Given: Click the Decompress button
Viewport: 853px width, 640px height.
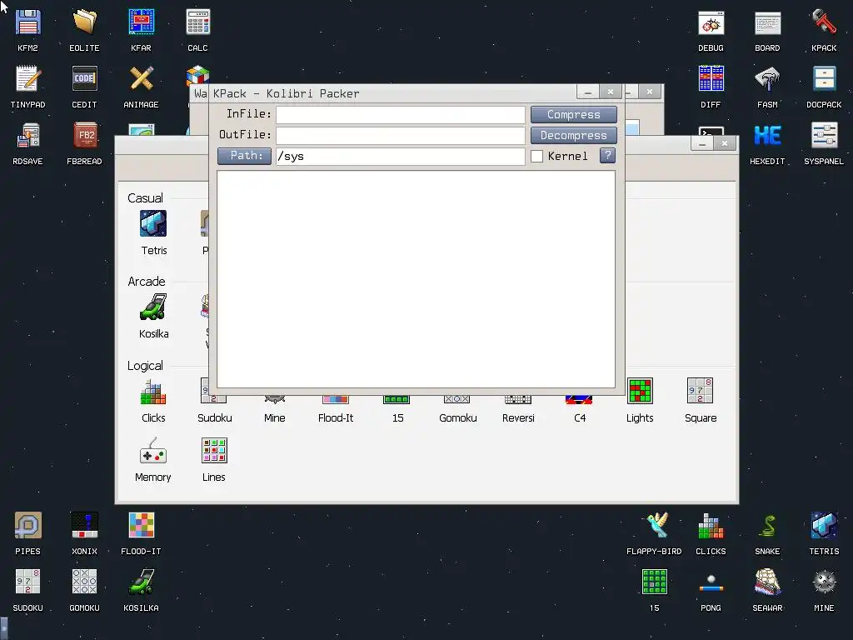Looking at the screenshot, I should 574,136.
